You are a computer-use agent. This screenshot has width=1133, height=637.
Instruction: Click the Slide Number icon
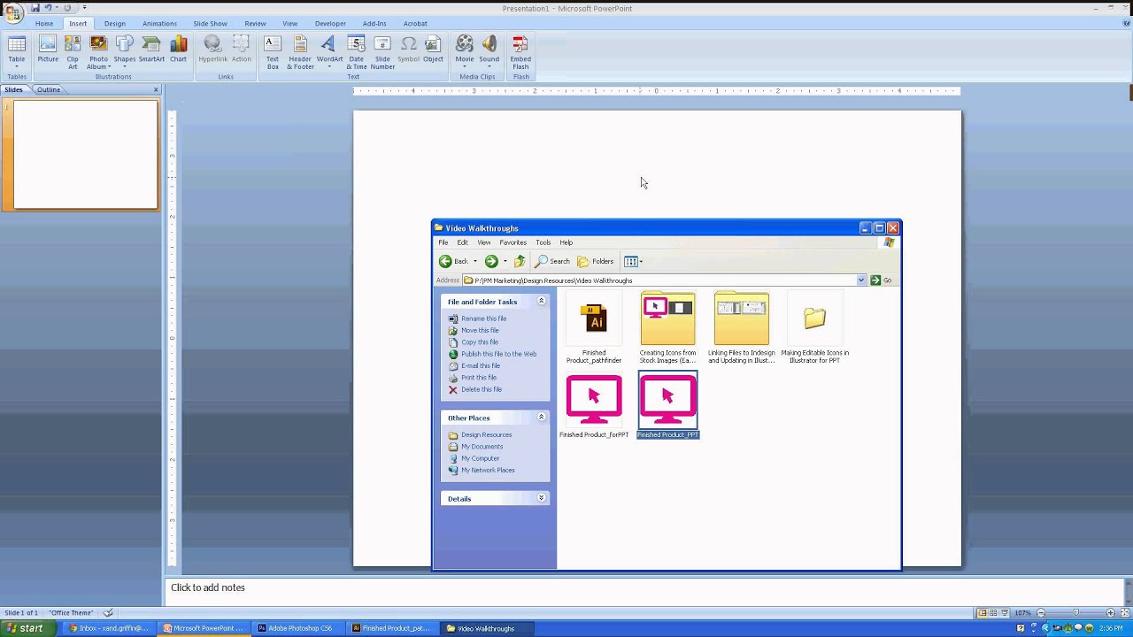(382, 52)
